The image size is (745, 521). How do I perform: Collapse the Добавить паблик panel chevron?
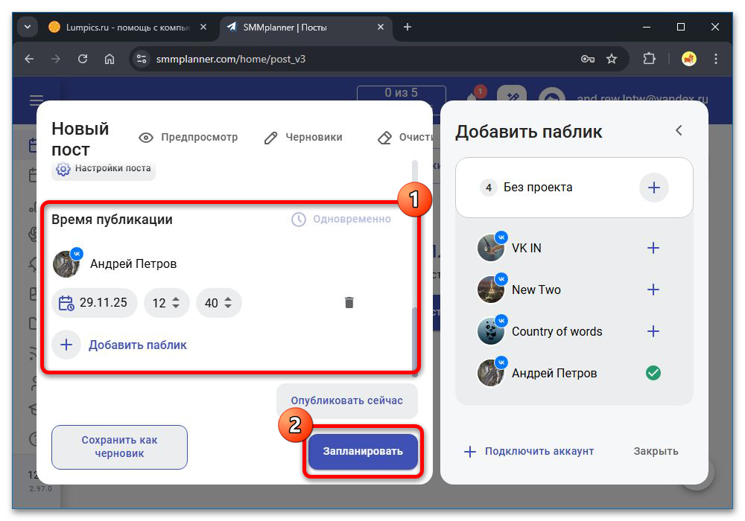point(679,130)
